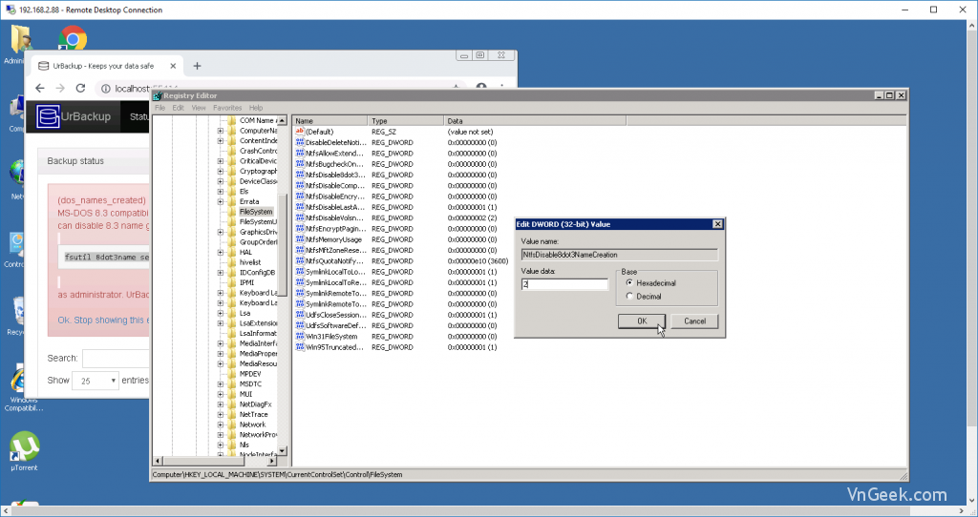The height and width of the screenshot is (517, 978).
Task: Close the UrBackup browser tab
Action: point(173,66)
